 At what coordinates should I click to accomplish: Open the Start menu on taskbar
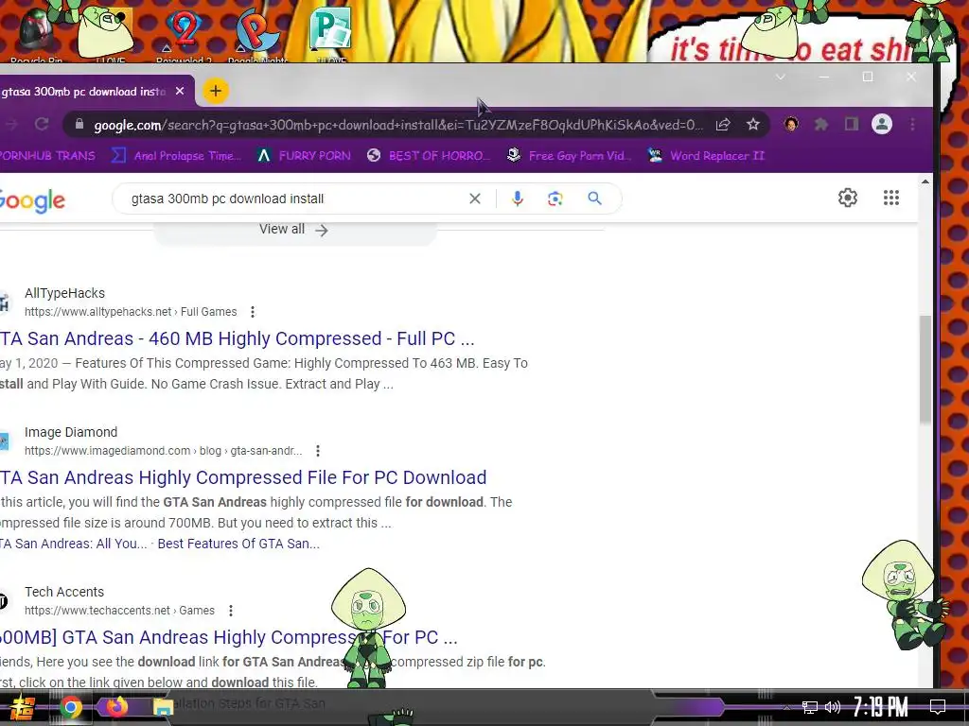22,707
